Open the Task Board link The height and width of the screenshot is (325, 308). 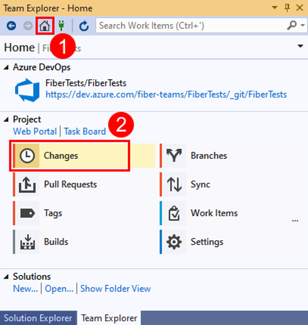click(x=85, y=132)
